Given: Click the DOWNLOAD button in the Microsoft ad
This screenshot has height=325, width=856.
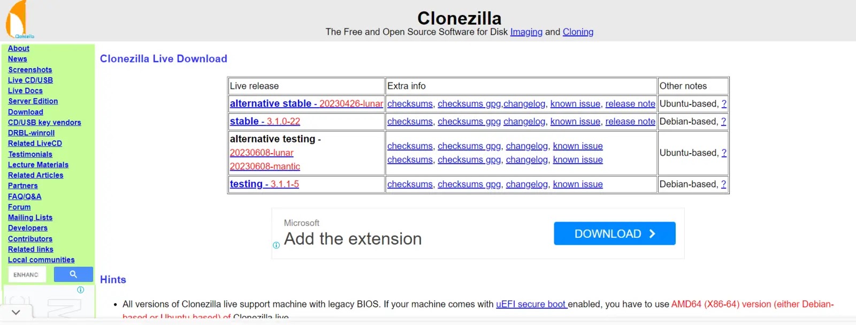Looking at the screenshot, I should 614,233.
